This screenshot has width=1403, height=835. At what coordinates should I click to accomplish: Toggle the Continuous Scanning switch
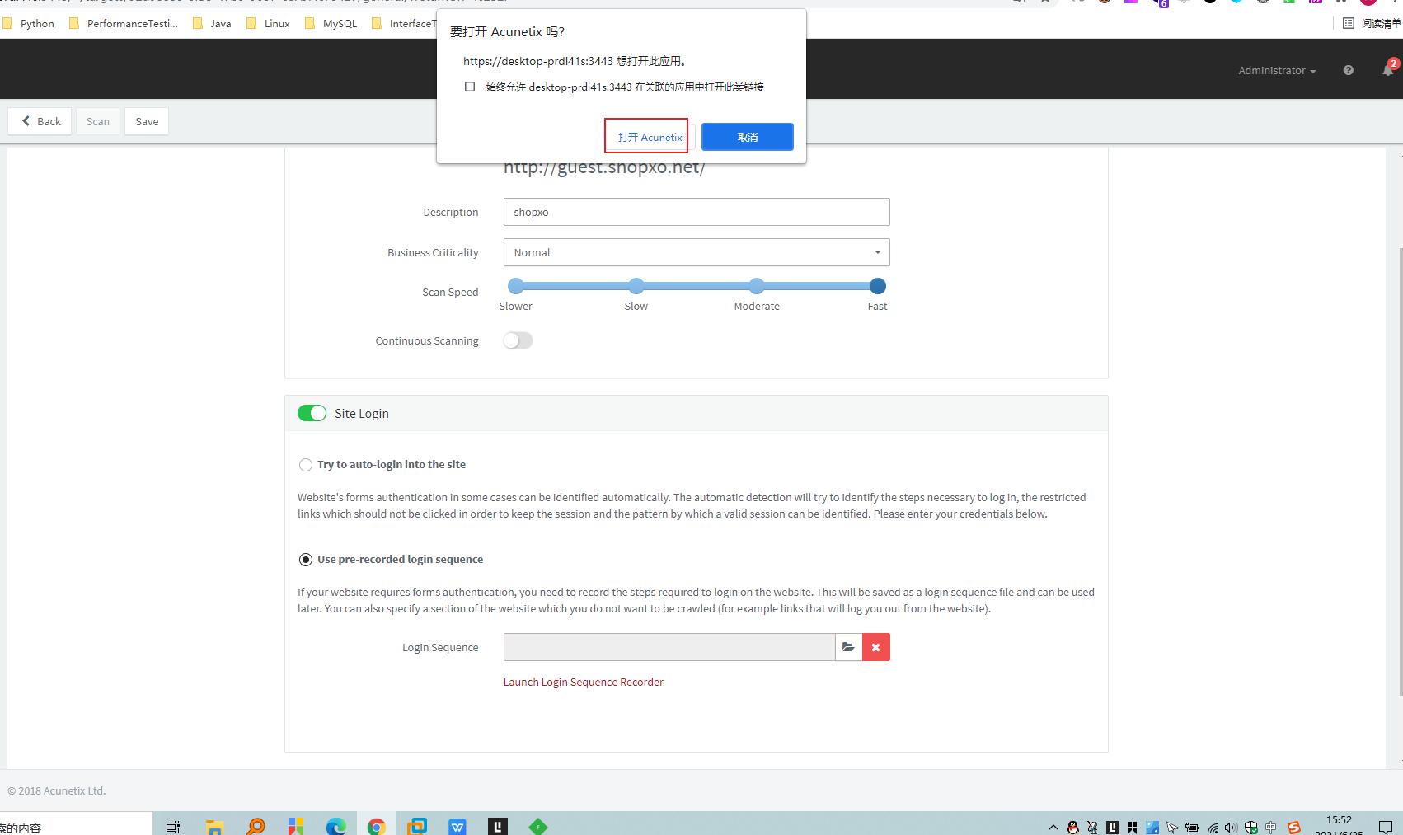tap(518, 340)
